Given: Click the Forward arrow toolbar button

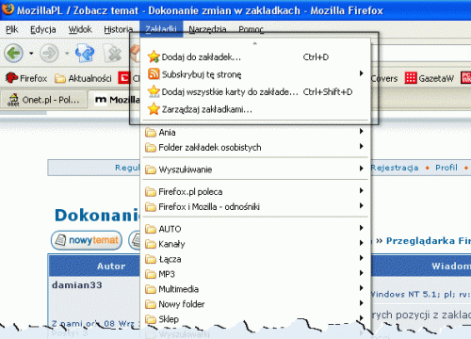Looking at the screenshot, I should pyautogui.click(x=49, y=53).
